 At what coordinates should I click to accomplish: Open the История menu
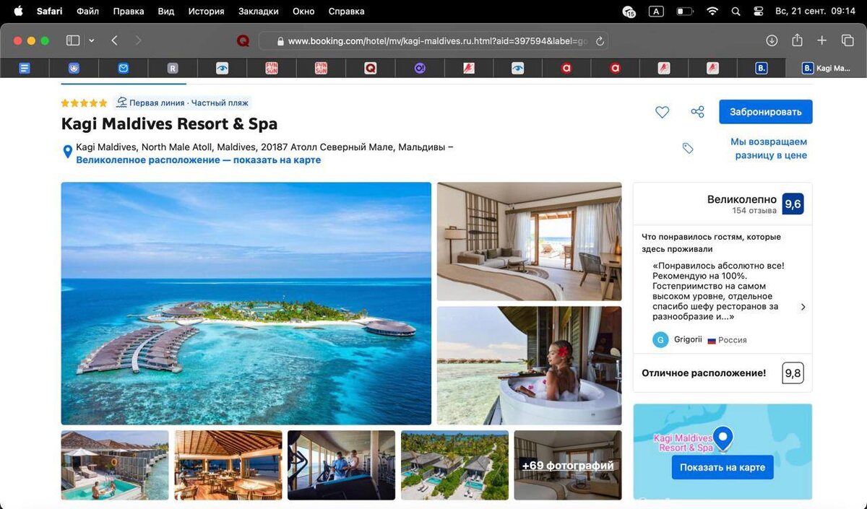point(206,12)
